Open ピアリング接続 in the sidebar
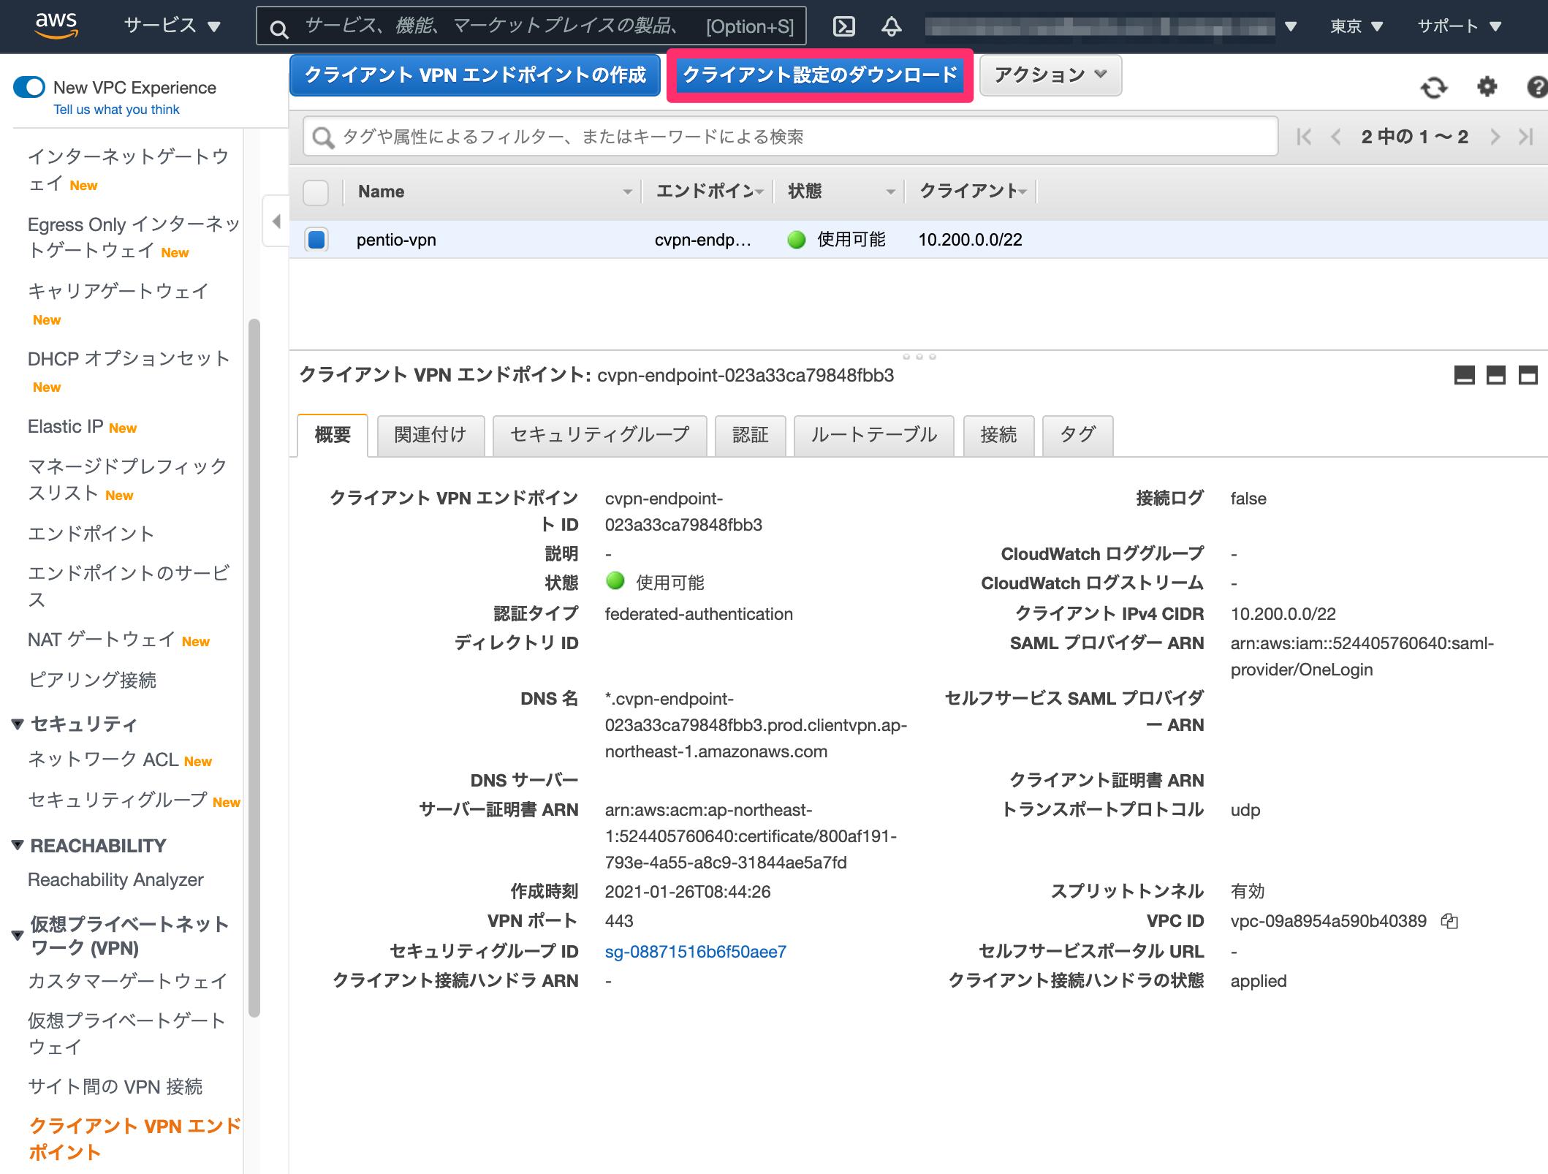This screenshot has height=1174, width=1548. coord(92,680)
